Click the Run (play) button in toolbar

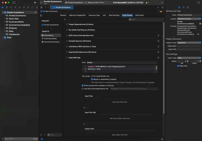pos(35,2)
